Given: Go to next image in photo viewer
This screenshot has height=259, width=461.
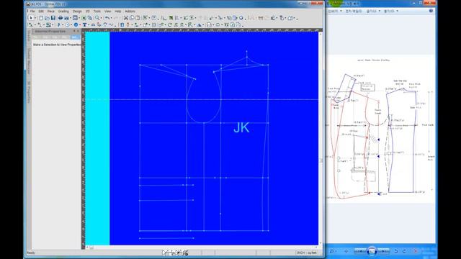Looking at the screenshot, I should [383, 251].
